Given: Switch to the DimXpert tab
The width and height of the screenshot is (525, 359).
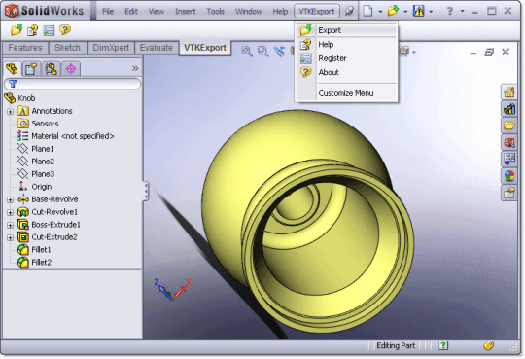Looking at the screenshot, I should coord(111,48).
